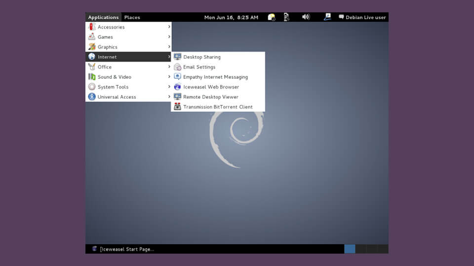Launch Transmission BitTorrent Client
The image size is (474, 266).
[x=218, y=106]
